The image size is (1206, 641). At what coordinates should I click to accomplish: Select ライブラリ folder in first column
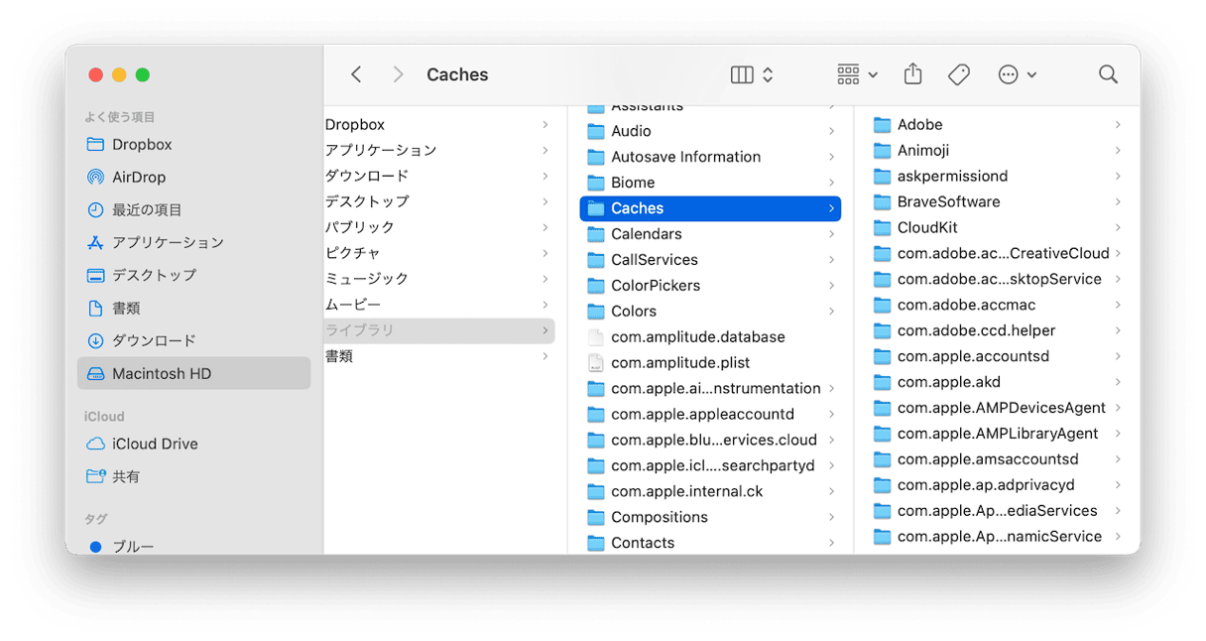[x=439, y=330]
